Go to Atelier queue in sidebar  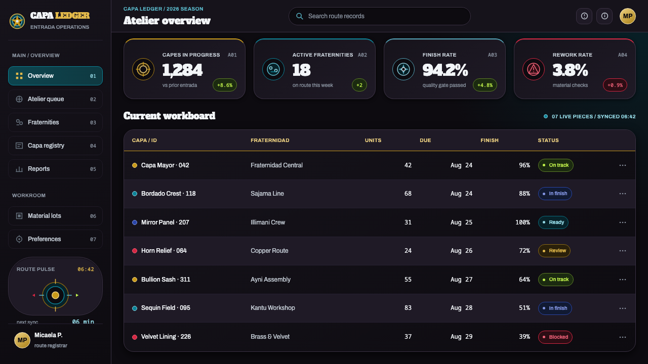point(55,99)
